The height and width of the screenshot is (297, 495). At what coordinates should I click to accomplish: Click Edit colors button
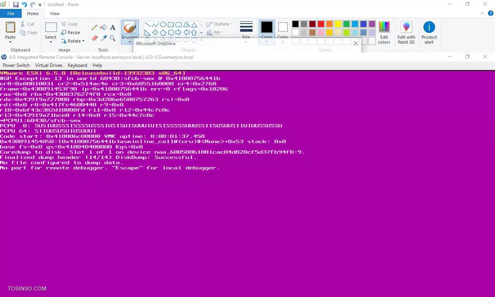tap(384, 32)
